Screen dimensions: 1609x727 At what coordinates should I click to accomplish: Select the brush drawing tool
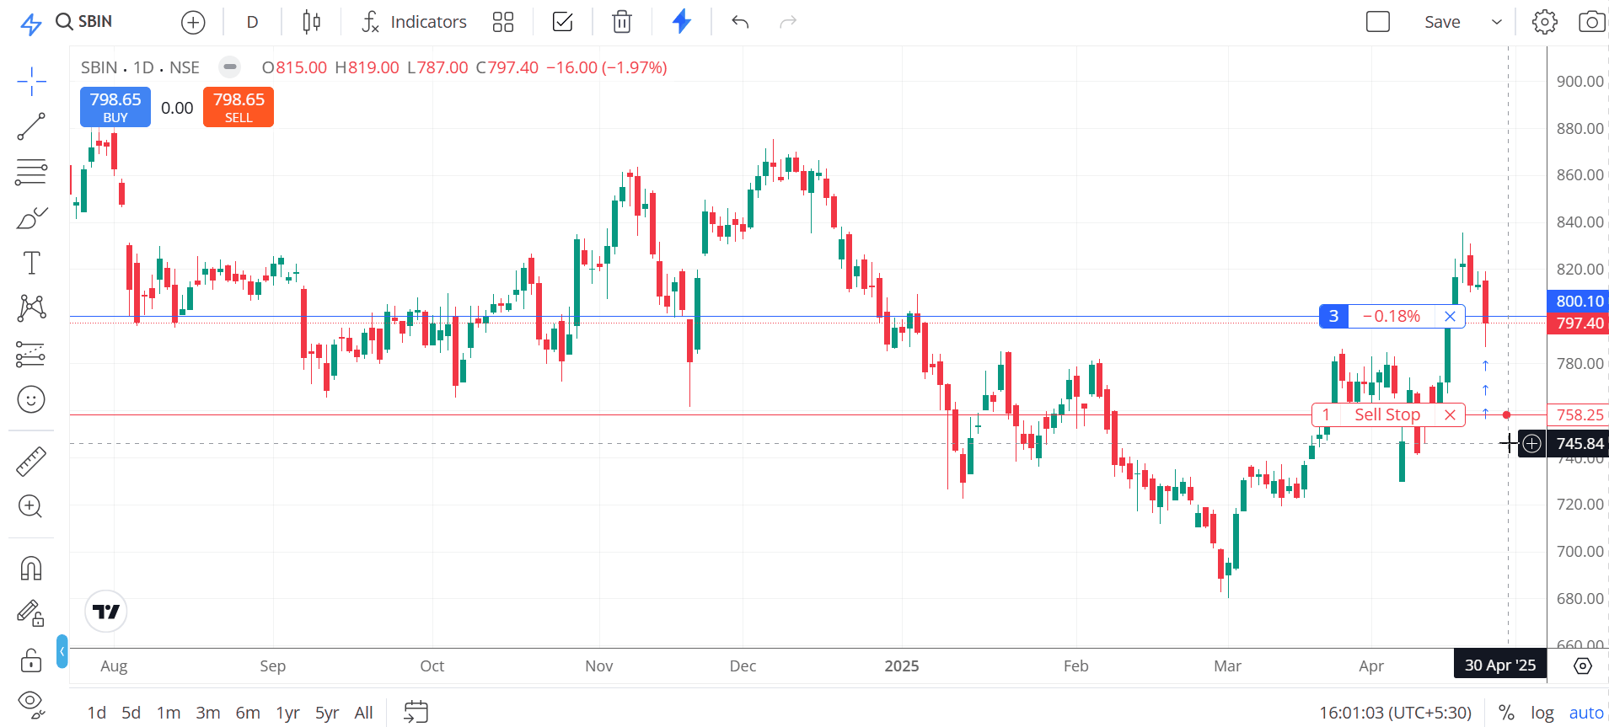[31, 218]
